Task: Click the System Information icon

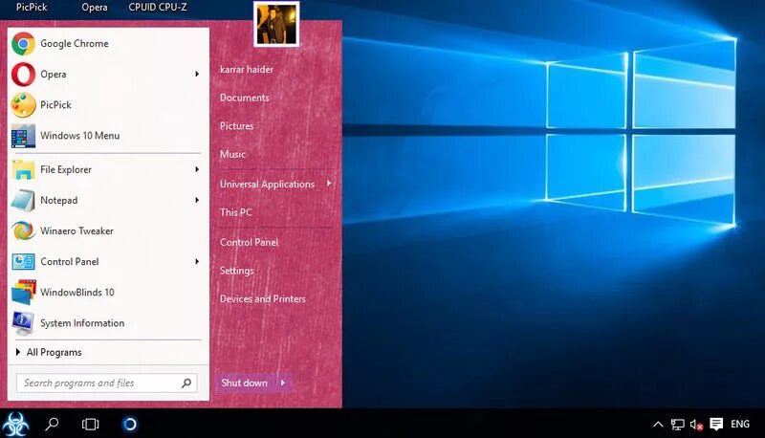Action: (x=23, y=323)
